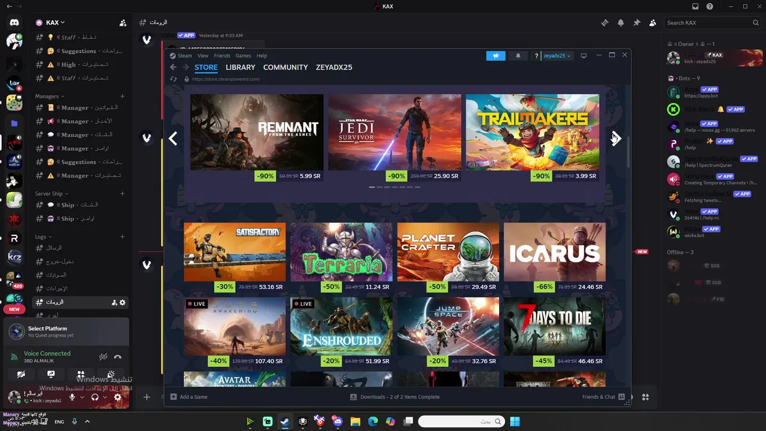Image resolution: width=766 pixels, height=431 pixels.
Task: Toggle noise suppression in voice panel
Action: tap(103, 357)
